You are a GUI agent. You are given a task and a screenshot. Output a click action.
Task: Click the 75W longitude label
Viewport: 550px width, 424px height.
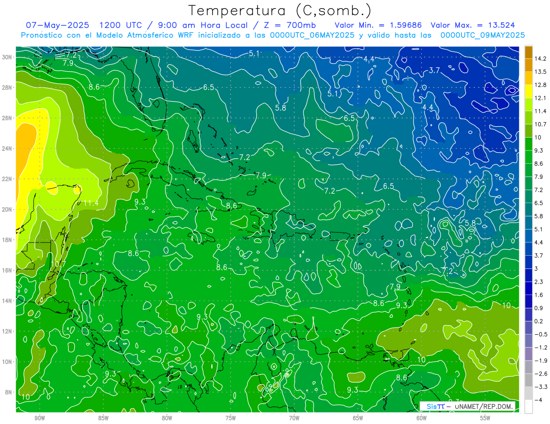[x=231, y=418]
